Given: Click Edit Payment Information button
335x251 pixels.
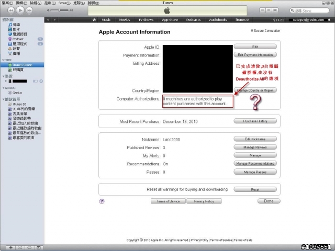Looking at the screenshot, I should [x=255, y=54].
